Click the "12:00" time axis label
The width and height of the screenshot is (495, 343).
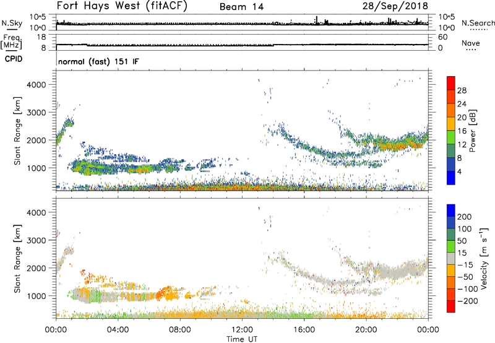tap(242, 330)
